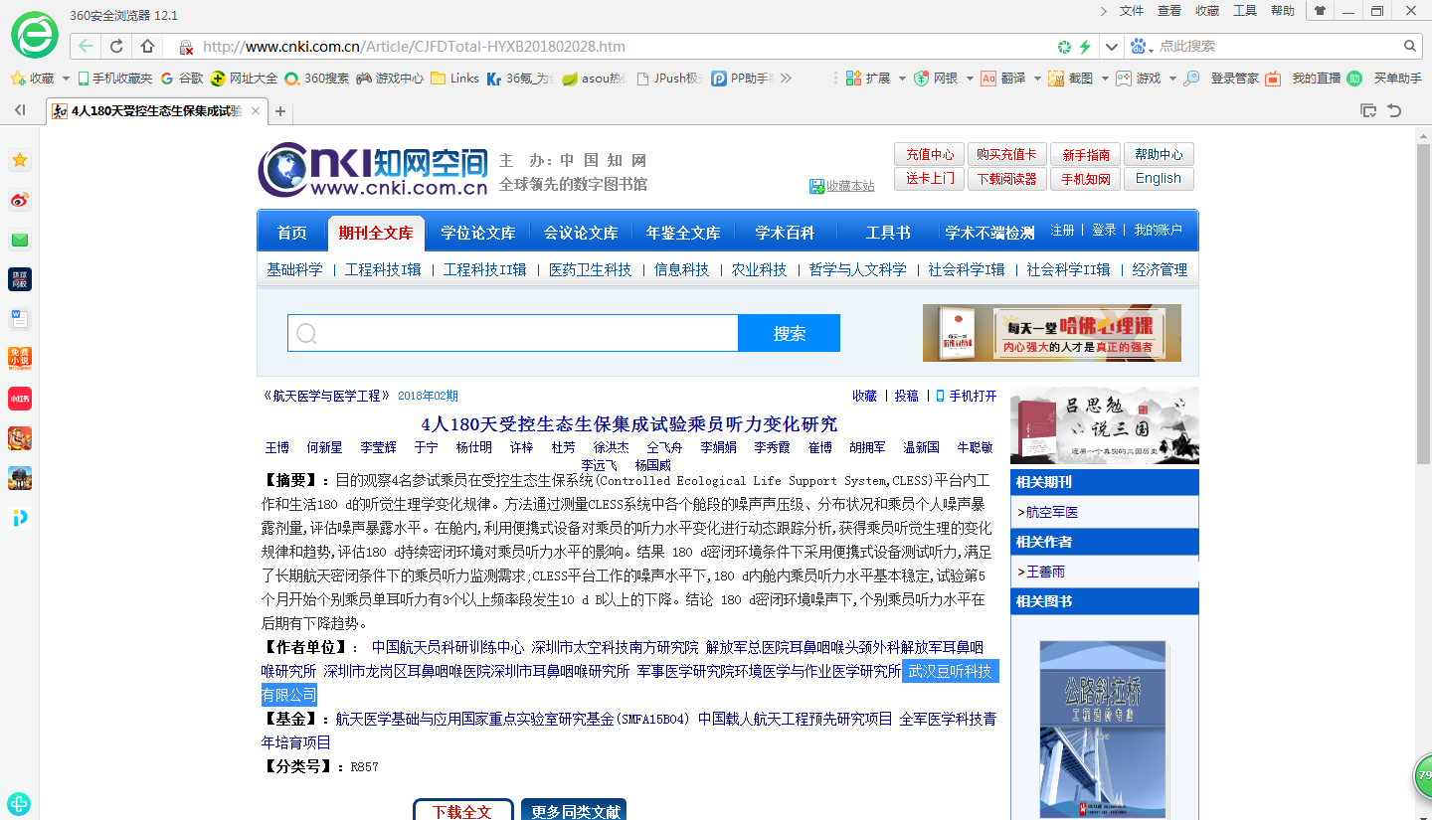Expand the 翻译 translate dropdown arrow
The width and height of the screenshot is (1432, 820).
tap(1035, 79)
